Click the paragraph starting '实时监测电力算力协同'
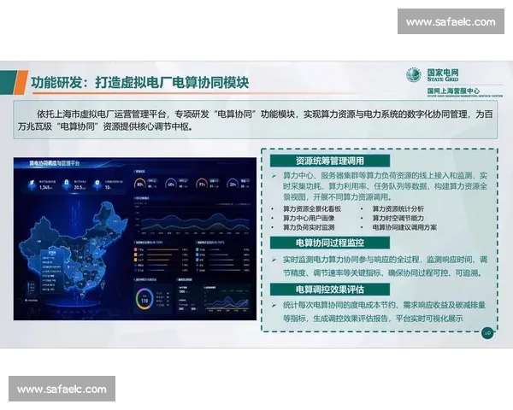The width and height of the screenshot is (513, 410). (x=385, y=266)
